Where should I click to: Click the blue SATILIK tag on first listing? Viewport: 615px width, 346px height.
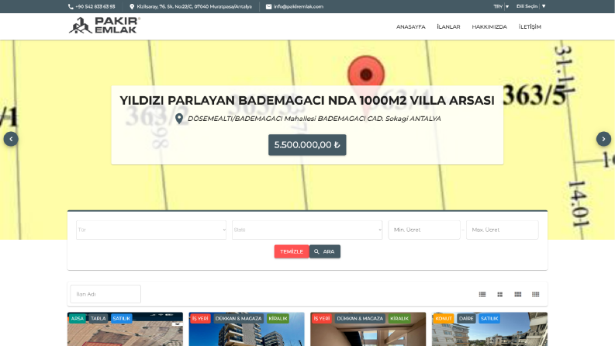[x=121, y=319]
